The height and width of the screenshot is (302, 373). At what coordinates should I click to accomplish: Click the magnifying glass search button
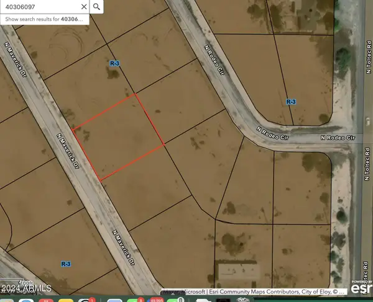point(97,7)
